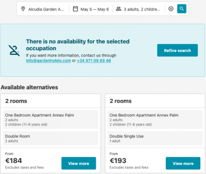Select the Double Single Use 1 adult row
This screenshot has height=174, width=206.
pyautogui.click(x=155, y=138)
